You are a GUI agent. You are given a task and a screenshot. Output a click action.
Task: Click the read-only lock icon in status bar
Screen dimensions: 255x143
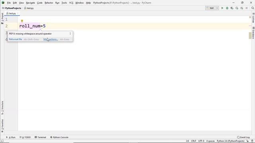(247, 141)
